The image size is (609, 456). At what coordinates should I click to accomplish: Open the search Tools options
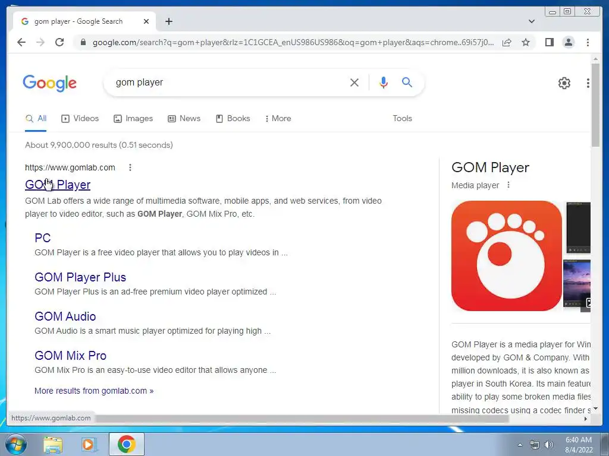pyautogui.click(x=402, y=119)
